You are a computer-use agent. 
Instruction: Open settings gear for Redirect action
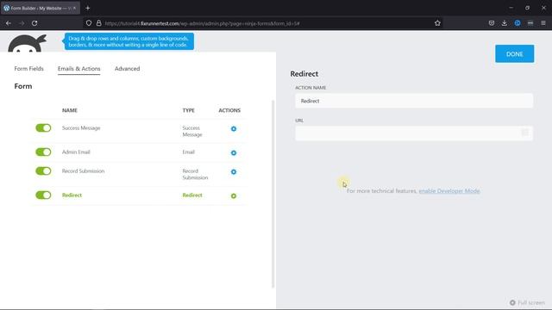(234, 196)
